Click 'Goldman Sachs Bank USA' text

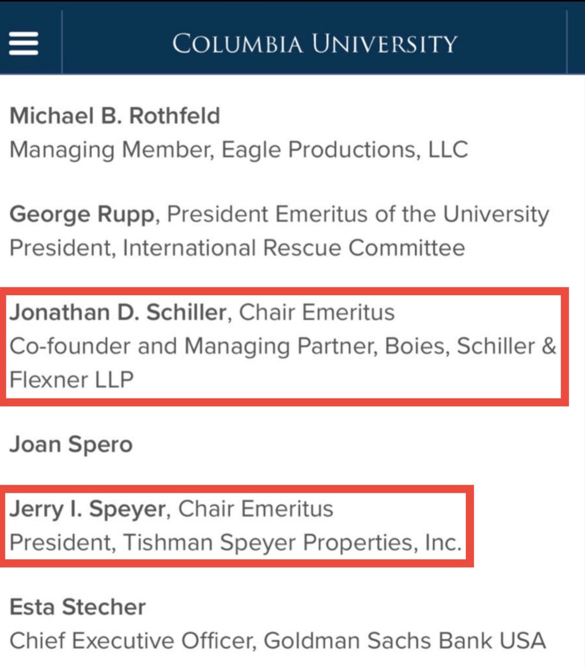(404, 641)
